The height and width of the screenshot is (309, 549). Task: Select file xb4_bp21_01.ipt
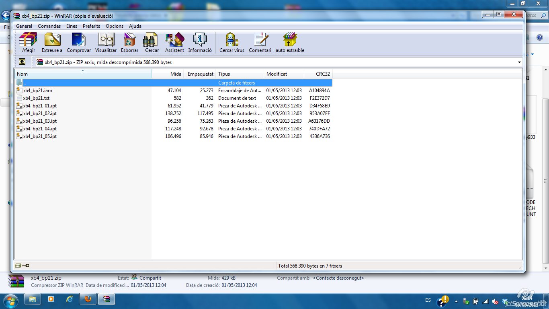(174, 106)
